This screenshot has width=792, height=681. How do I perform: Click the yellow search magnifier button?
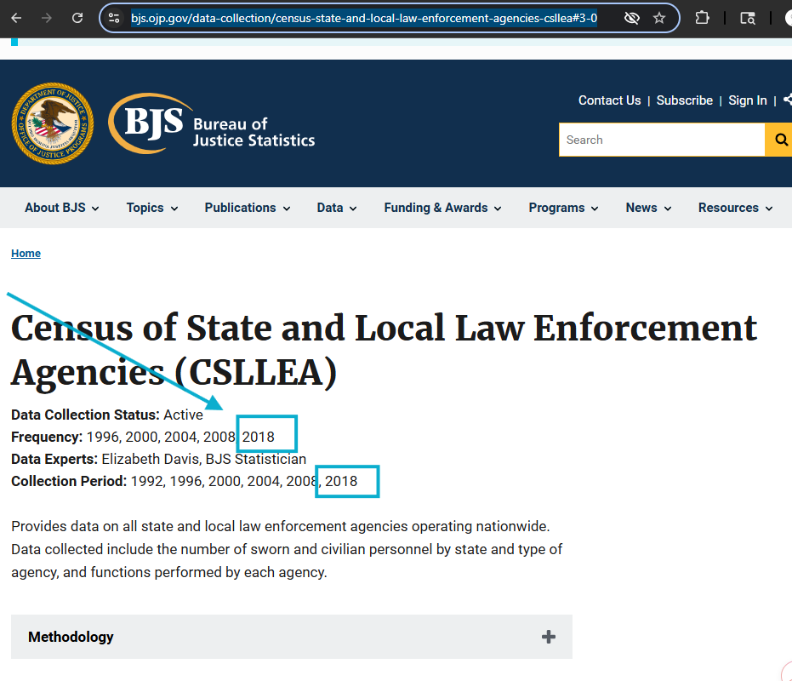pyautogui.click(x=779, y=140)
